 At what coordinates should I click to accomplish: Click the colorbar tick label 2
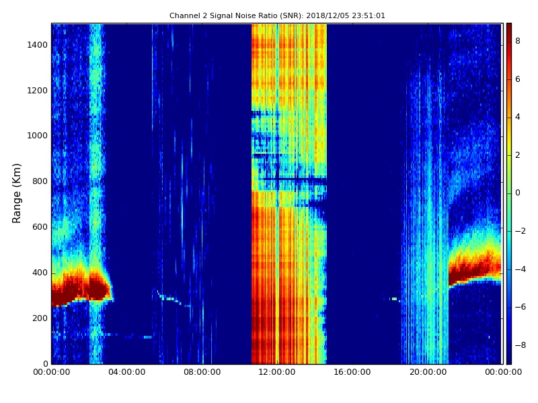[x=518, y=155]
